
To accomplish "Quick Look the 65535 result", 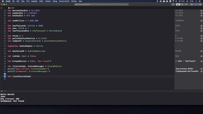I will (x=201, y=51).
